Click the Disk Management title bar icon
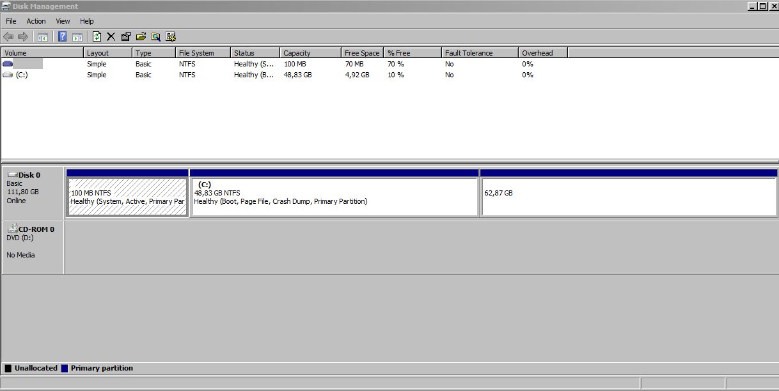This screenshot has height=391, width=779. (x=6, y=6)
